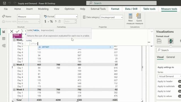Click the Week 2 value 37
181x102 pixels.
point(116,65)
